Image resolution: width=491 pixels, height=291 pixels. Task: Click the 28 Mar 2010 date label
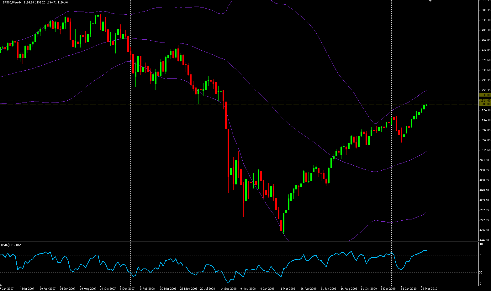tap(429, 289)
